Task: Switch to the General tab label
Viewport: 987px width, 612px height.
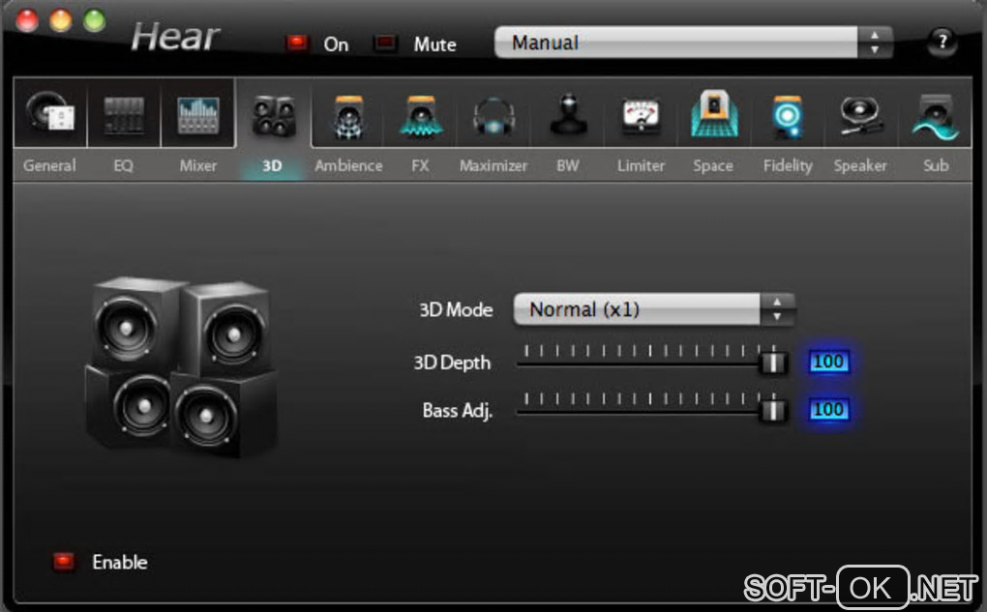Action: point(49,165)
